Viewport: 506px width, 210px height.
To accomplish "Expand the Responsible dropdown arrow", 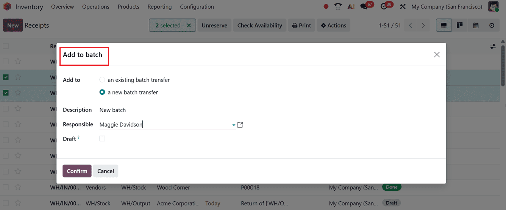I will click(x=234, y=125).
